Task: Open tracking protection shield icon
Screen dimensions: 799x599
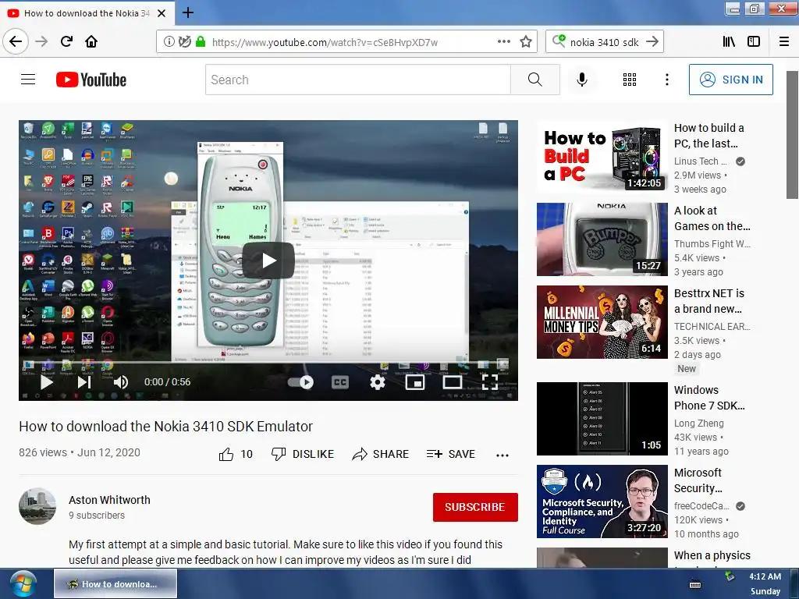Action: point(184,42)
